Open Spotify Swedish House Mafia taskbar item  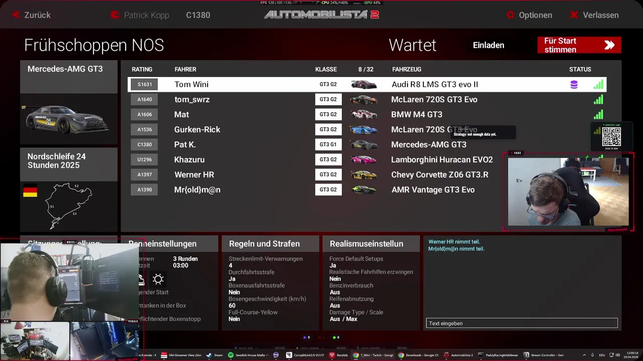coord(247,355)
